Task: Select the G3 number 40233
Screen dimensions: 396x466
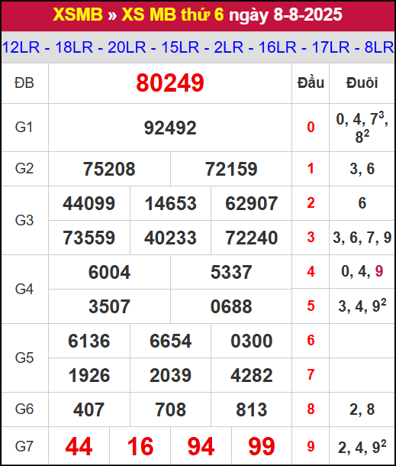Action: (x=170, y=238)
